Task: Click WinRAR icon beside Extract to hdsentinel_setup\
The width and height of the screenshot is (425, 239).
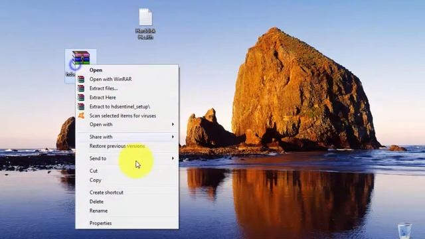Action: 81,106
